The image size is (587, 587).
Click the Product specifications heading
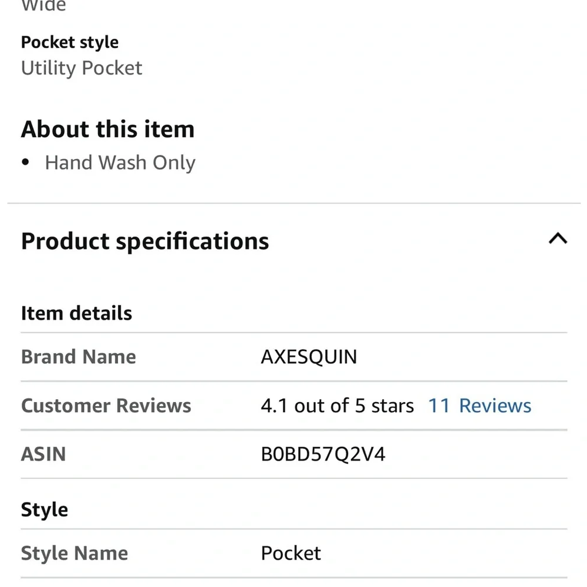tap(144, 241)
